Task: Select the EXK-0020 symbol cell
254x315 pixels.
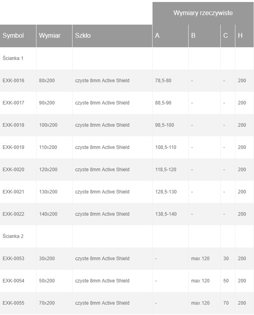Action: click(x=13, y=170)
